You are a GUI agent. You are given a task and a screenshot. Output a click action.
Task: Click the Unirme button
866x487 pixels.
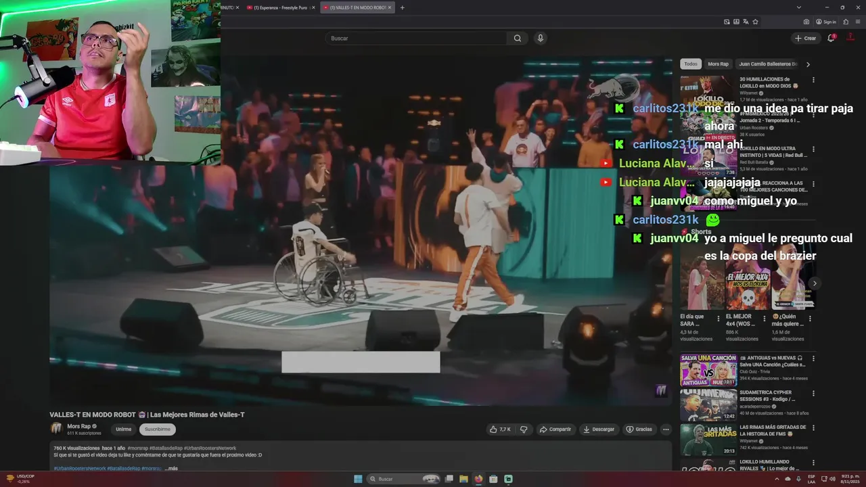[x=123, y=430]
